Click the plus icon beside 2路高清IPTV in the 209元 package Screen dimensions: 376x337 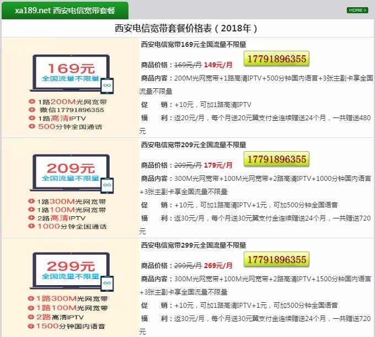pos(31,217)
